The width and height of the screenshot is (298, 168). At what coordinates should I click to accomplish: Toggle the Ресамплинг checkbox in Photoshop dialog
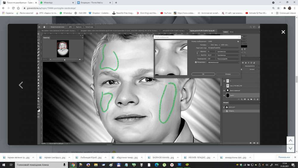click(196, 62)
